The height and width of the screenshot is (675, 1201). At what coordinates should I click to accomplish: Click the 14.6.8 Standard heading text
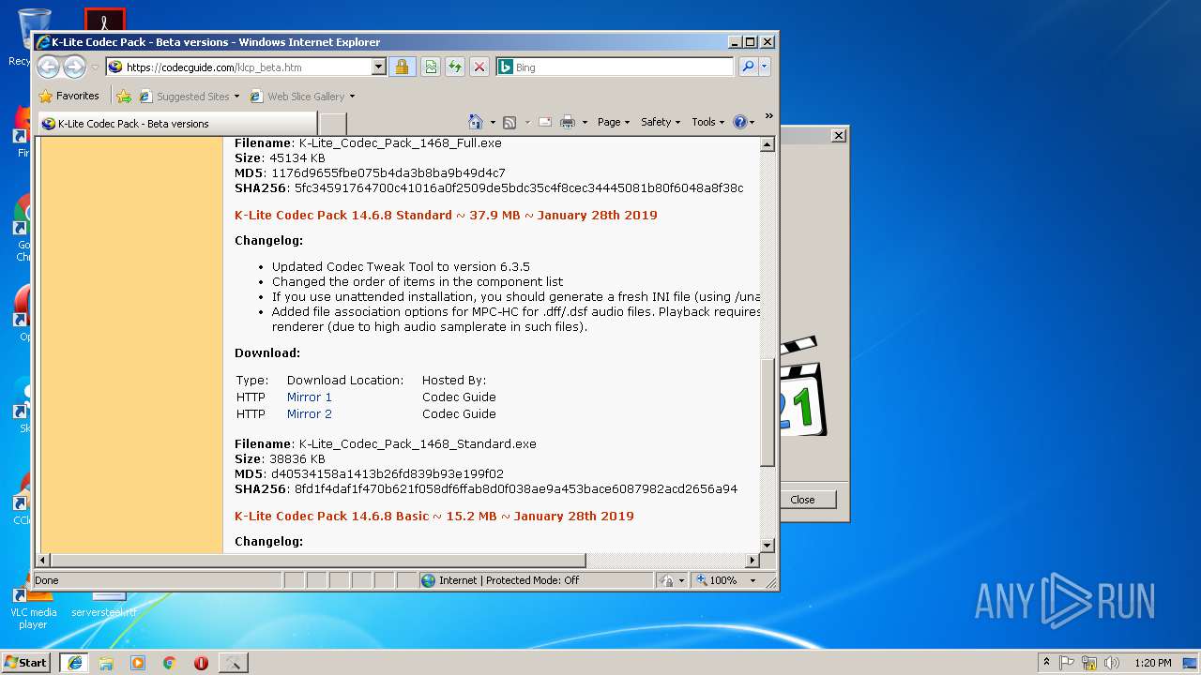pos(446,215)
